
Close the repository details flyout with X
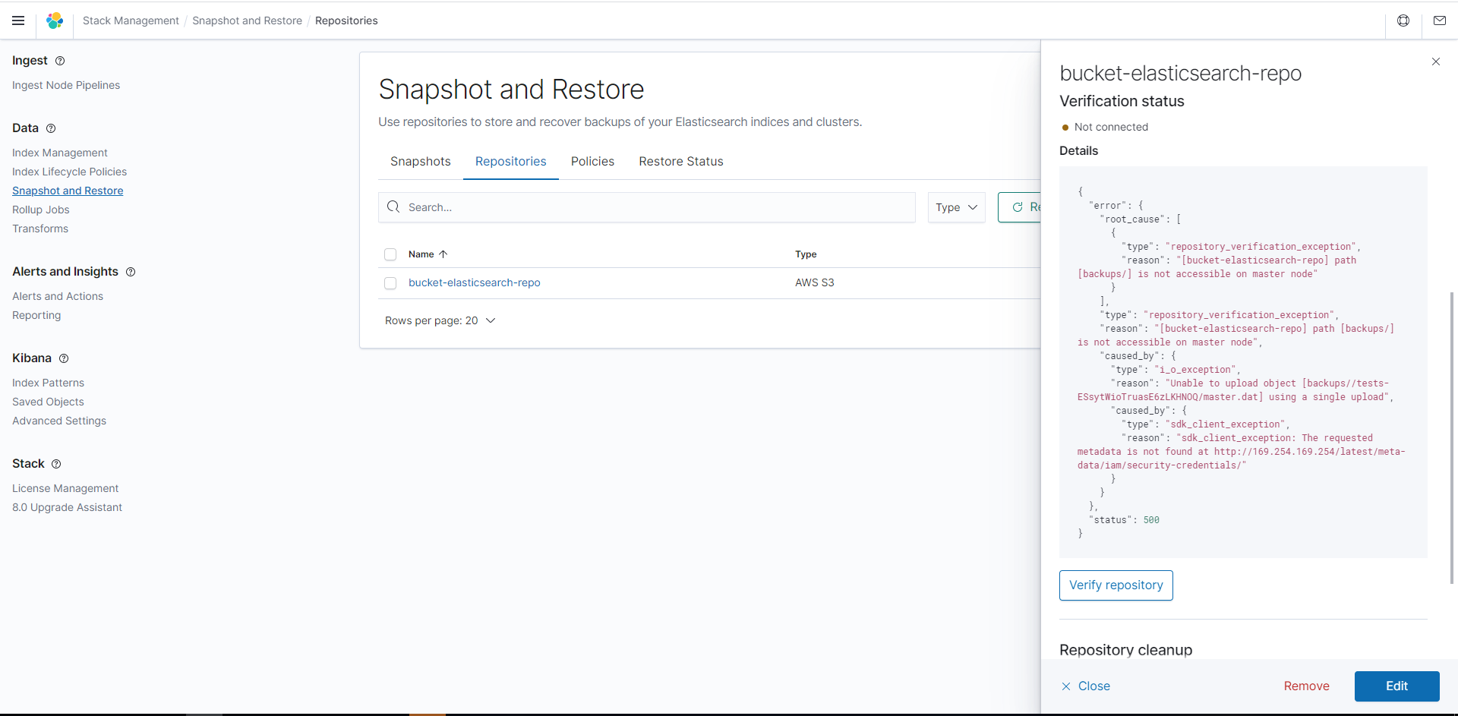pos(1436,62)
